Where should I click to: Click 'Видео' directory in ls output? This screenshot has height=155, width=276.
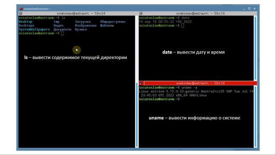[x=59, y=25]
